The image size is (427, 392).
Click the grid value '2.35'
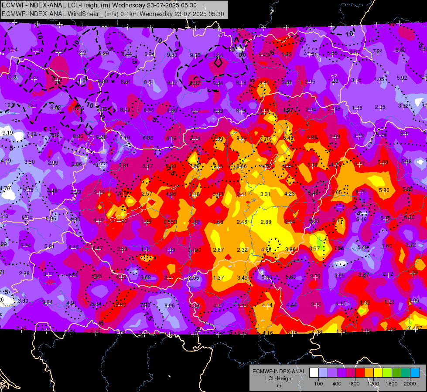pyautogui.click(x=380, y=107)
